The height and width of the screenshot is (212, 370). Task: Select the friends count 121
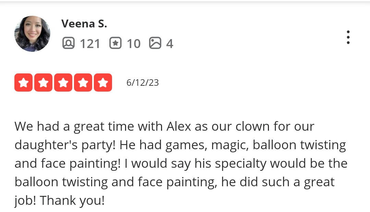tap(90, 44)
